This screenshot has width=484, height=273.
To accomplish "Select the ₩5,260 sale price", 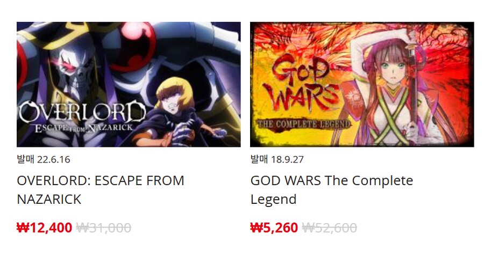I will (x=274, y=228).
